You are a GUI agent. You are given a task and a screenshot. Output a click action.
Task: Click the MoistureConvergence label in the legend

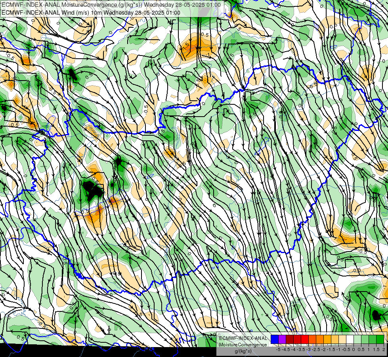point(243,345)
